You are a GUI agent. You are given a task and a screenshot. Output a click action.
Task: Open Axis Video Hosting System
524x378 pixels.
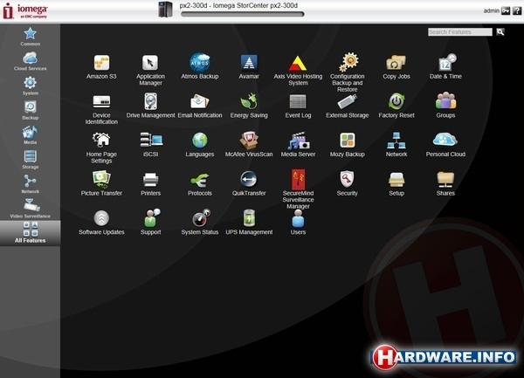(298, 70)
